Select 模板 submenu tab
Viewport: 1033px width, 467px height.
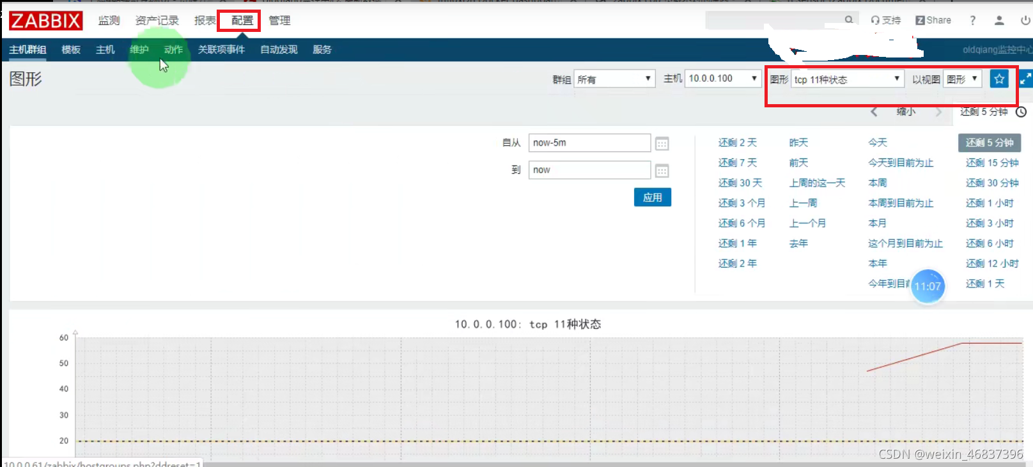(71, 50)
